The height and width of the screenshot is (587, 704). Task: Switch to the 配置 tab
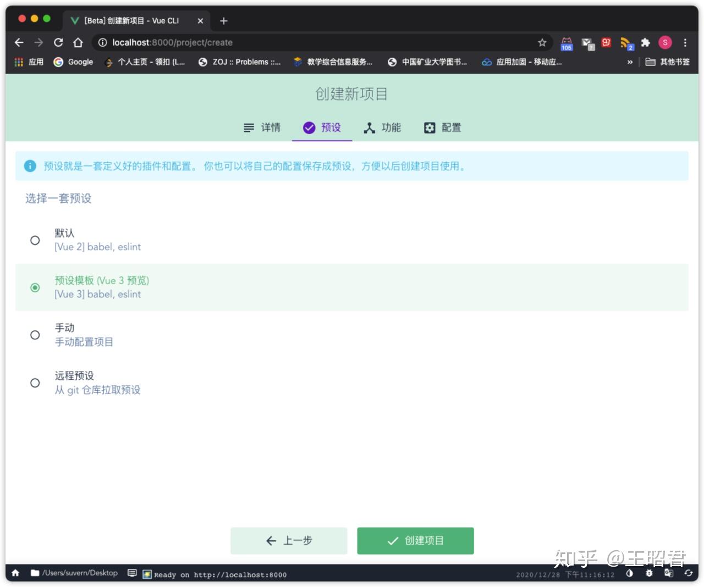442,128
